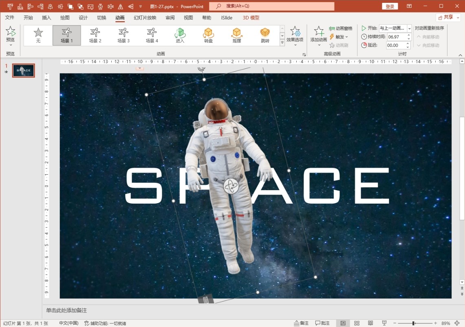This screenshot has width=465, height=327.
Task: Open the 触发 trigger dropdown
Action: (x=339, y=37)
